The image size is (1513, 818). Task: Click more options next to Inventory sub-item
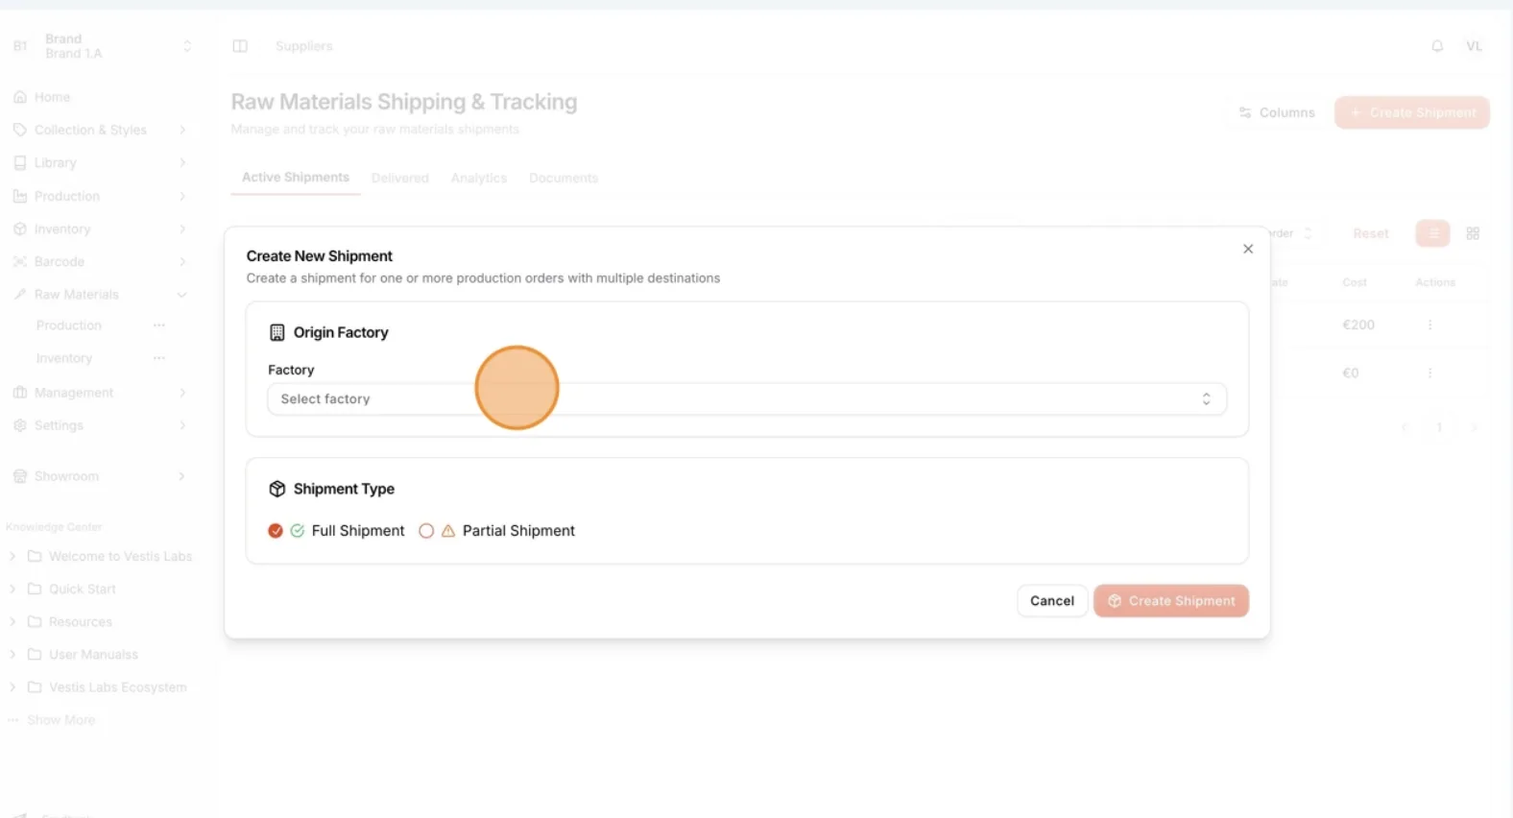[159, 358]
